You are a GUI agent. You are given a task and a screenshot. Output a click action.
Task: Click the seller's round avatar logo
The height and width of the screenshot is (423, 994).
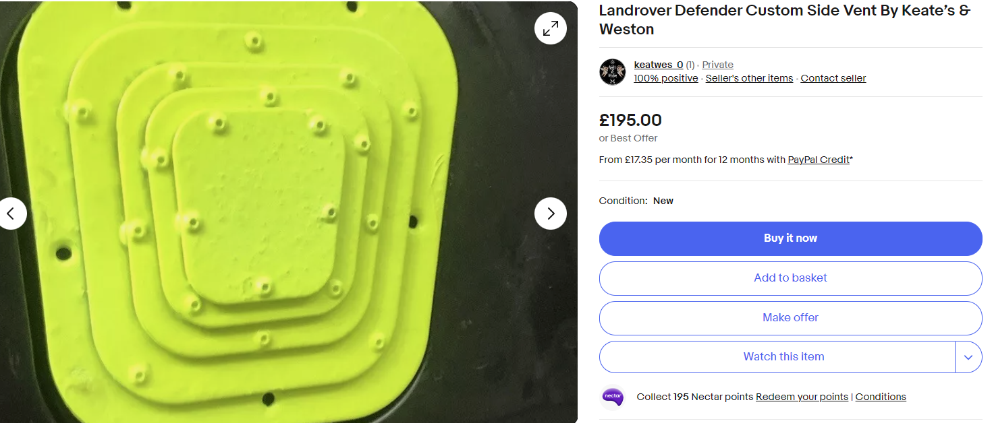613,72
